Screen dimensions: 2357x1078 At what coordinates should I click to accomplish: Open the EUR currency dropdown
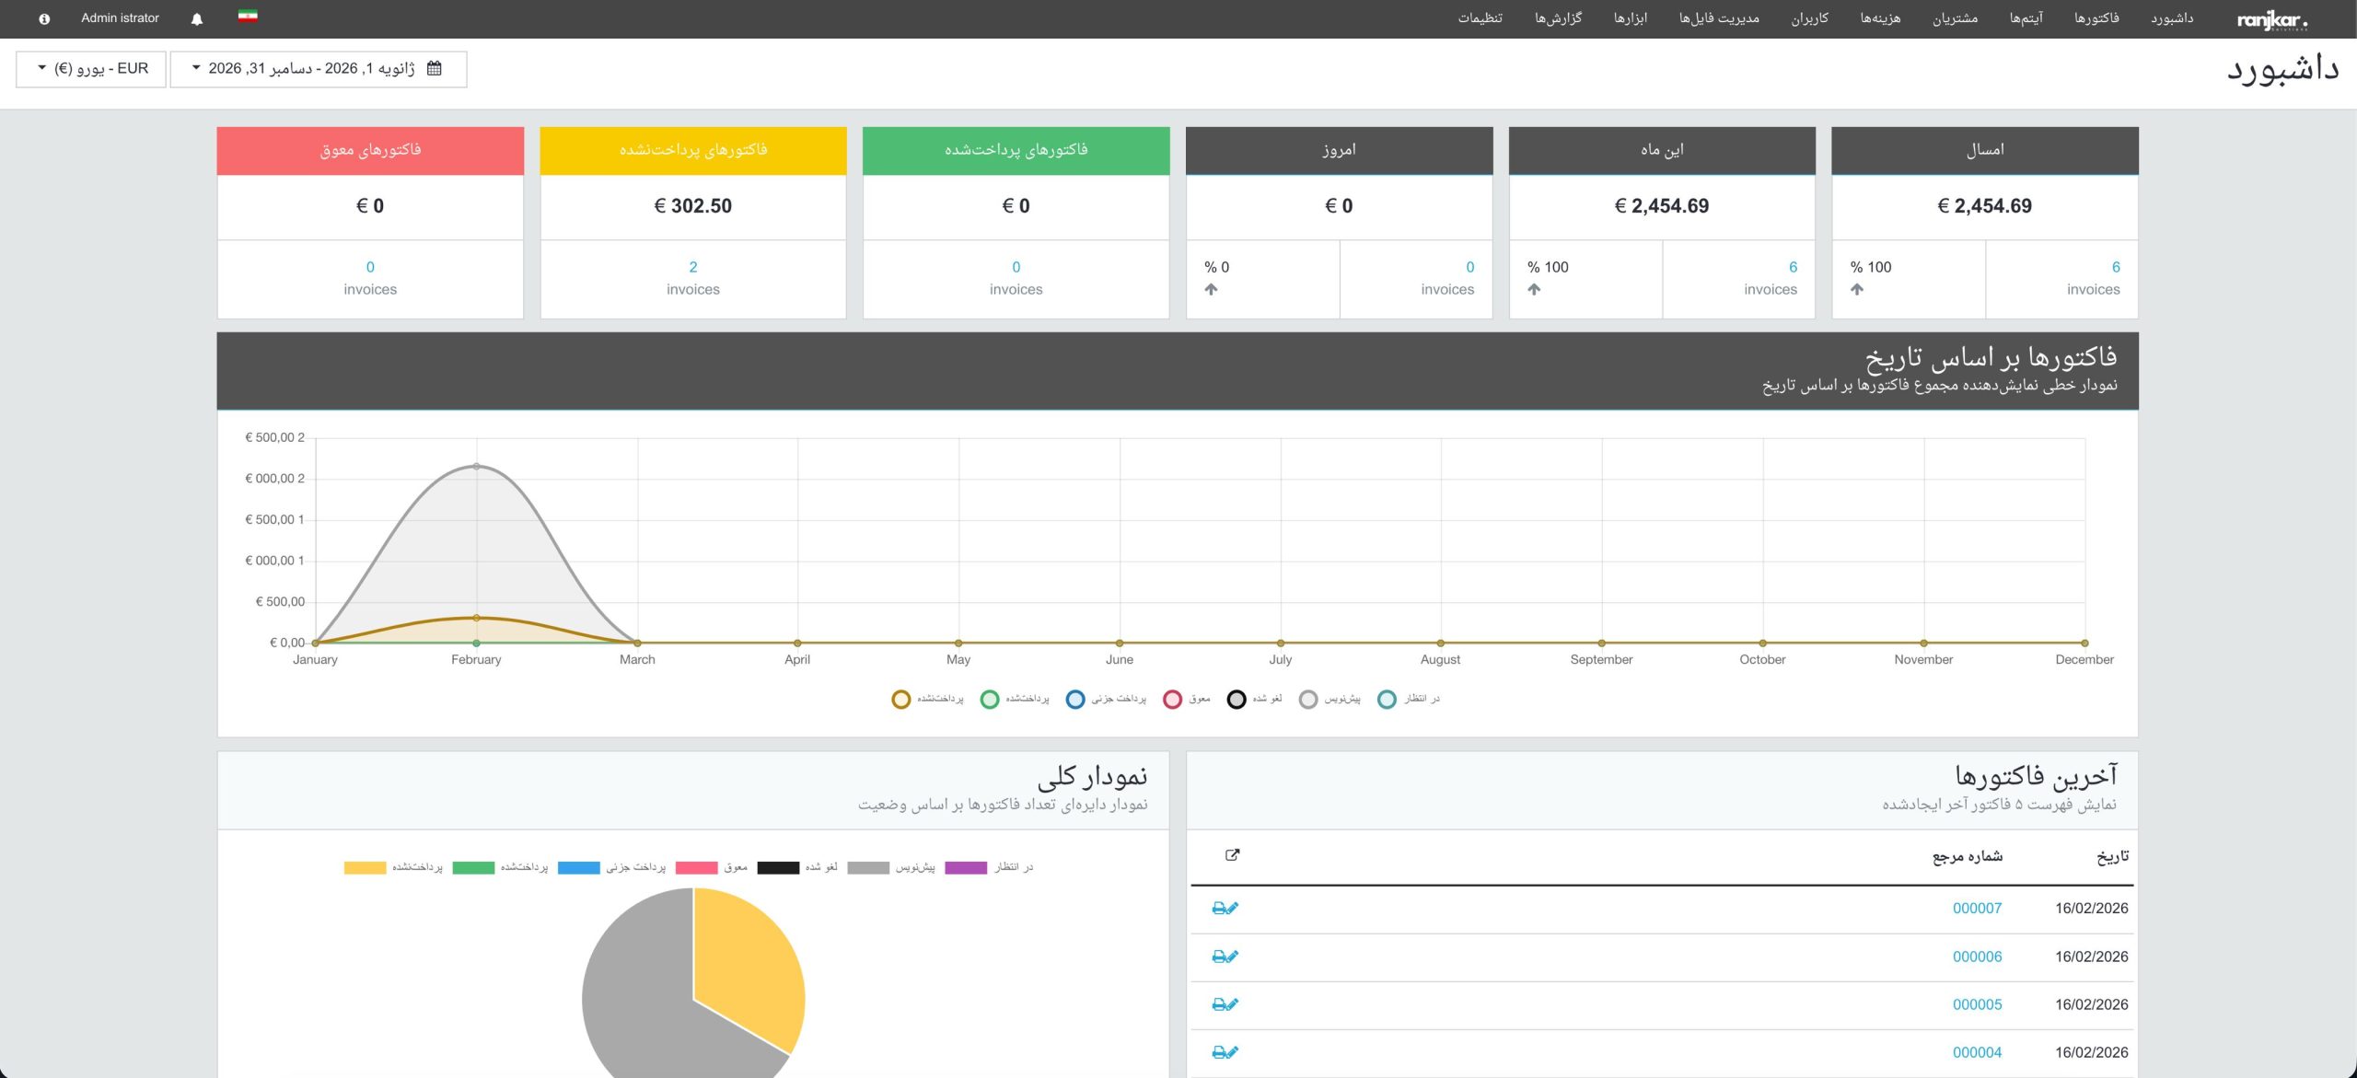click(91, 69)
